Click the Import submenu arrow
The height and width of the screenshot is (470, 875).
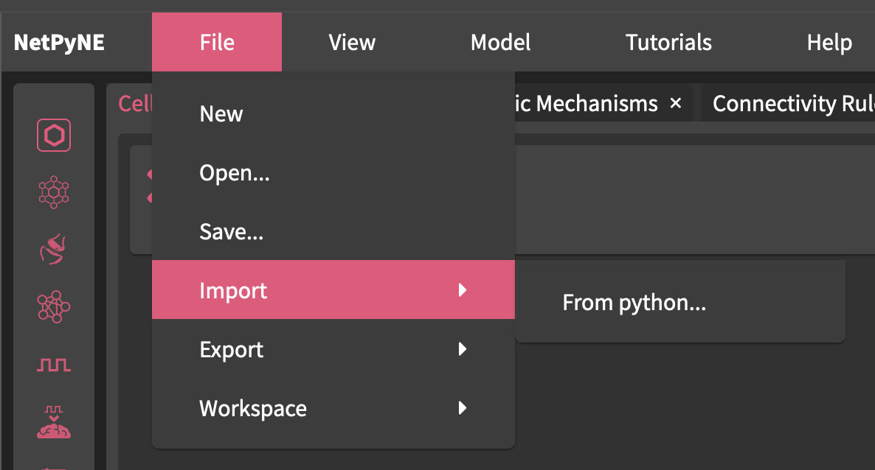point(463,290)
